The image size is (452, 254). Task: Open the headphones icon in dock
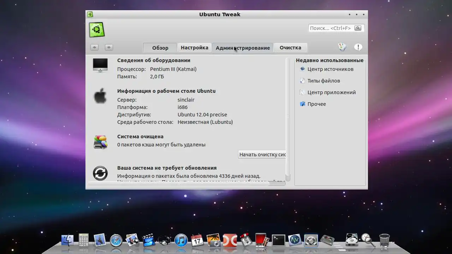click(165, 241)
